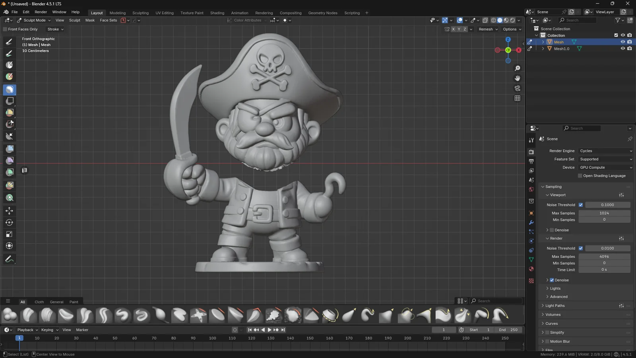636x358 pixels.
Task: Open the Modifiers wrench properties tab
Action: pyautogui.click(x=531, y=222)
